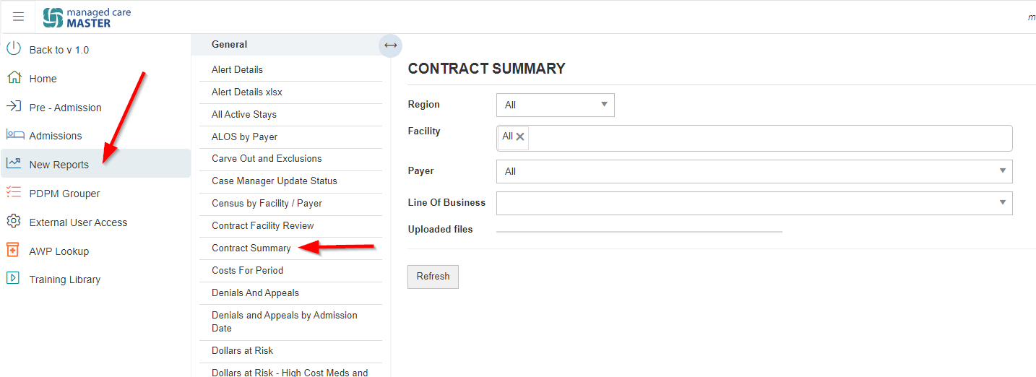Expand the Region dropdown
The image size is (1036, 377).
556,105
